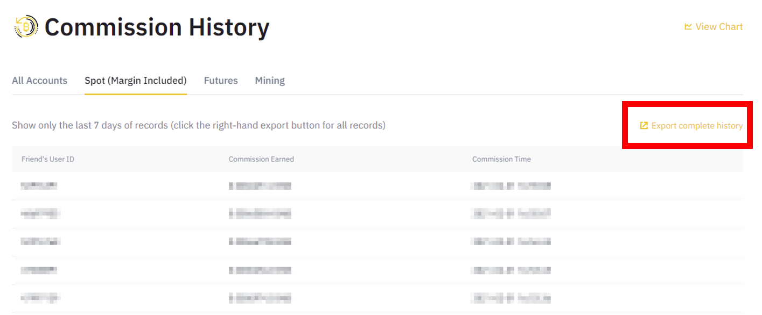Screen dimensions: 762x315
Task: Select the first row's blurred Friend's User ID
Action: pos(39,186)
